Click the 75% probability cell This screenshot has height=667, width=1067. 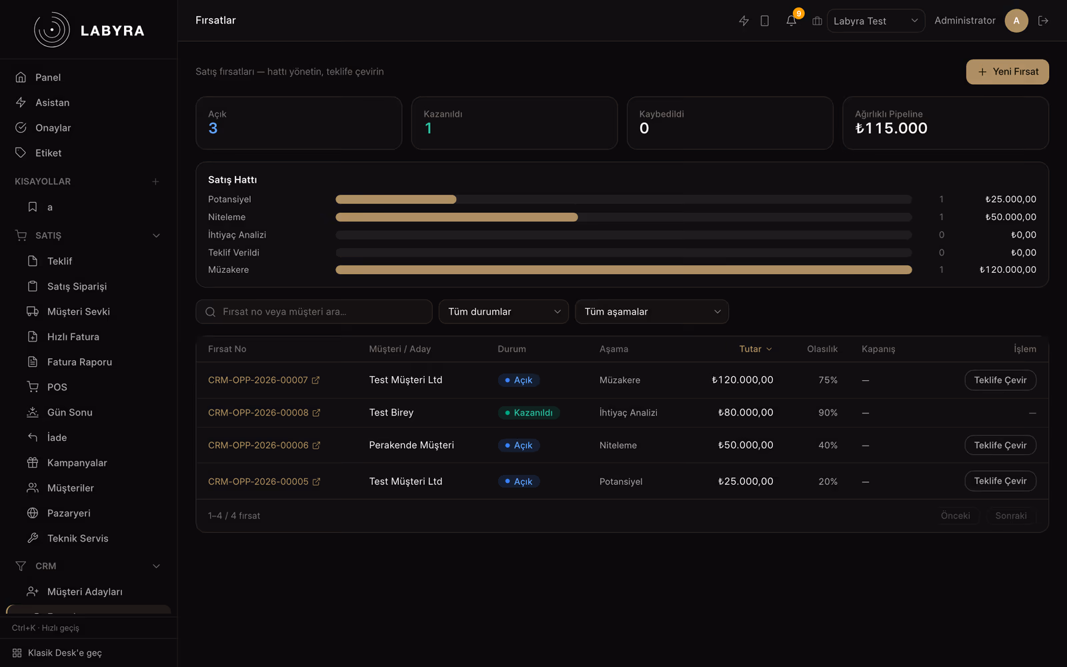point(828,380)
